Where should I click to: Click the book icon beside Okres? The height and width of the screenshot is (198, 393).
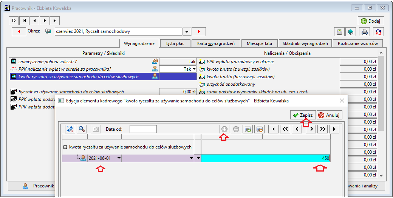pyautogui.click(x=48, y=31)
